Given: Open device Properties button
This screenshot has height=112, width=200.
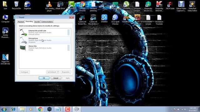Looking at the screenshot, I should [x=66, y=72].
